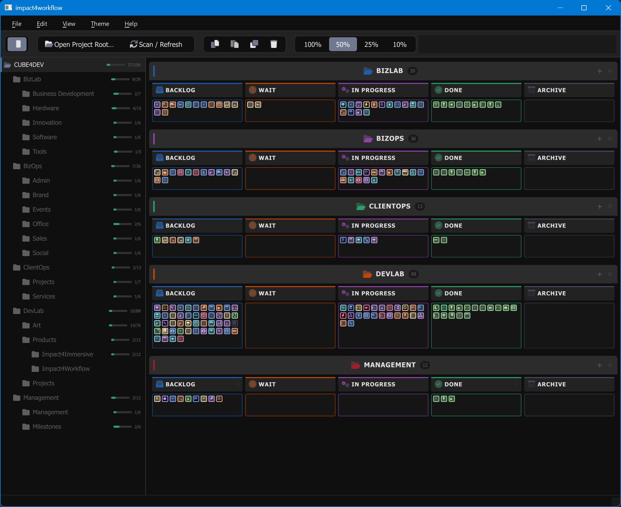
Task: Set zoom level to 100%
Action: 313,44
